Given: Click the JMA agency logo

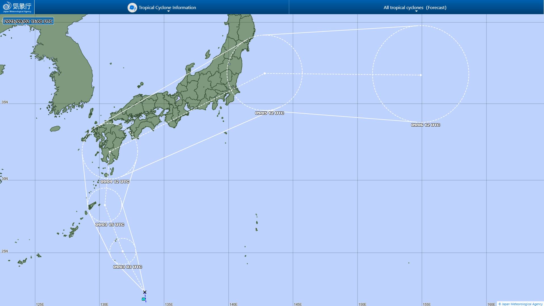Looking at the screenshot, I should pyautogui.click(x=17, y=7).
